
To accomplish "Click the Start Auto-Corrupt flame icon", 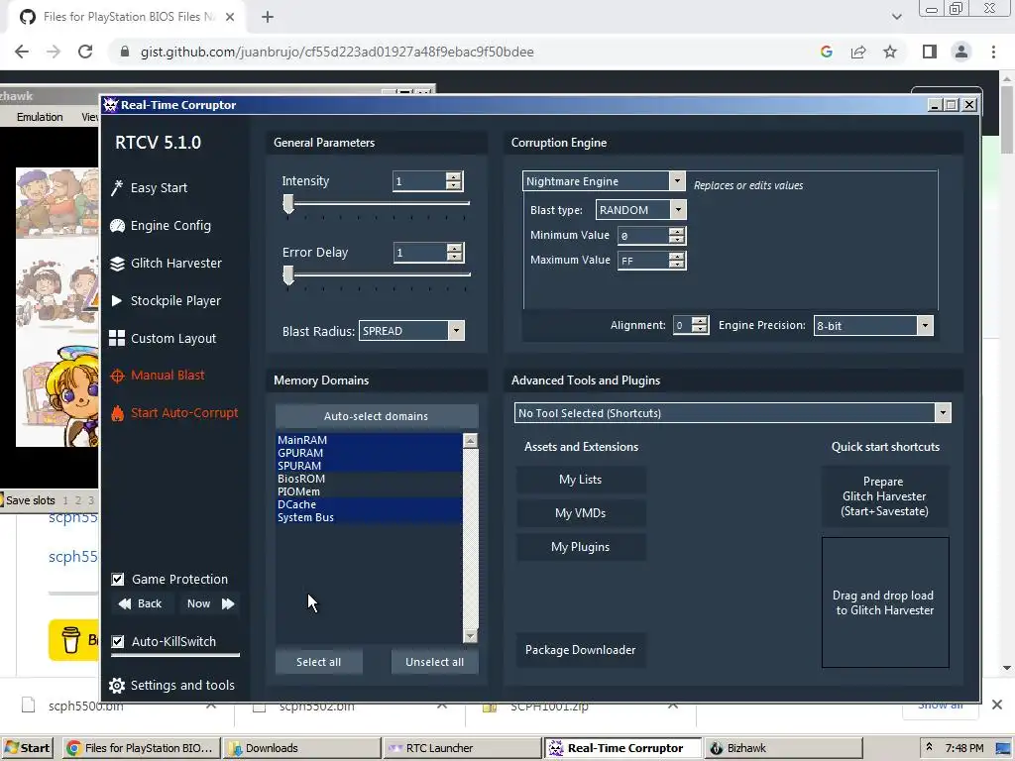I will [117, 413].
